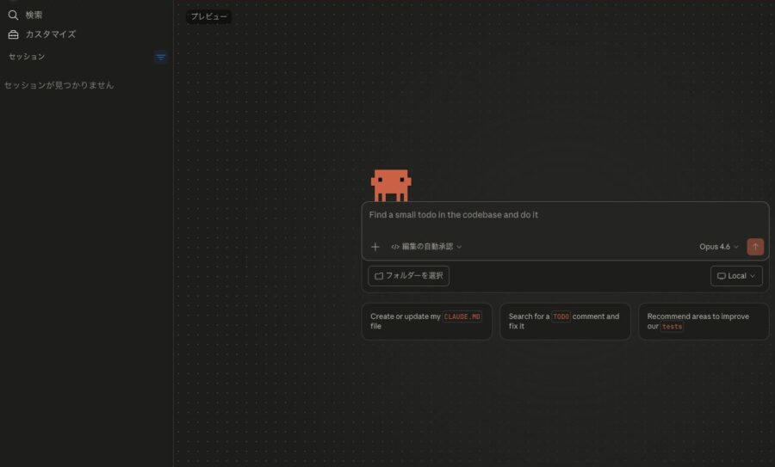
Task: Open カスタマイズ from the sidebar
Action: pos(50,34)
